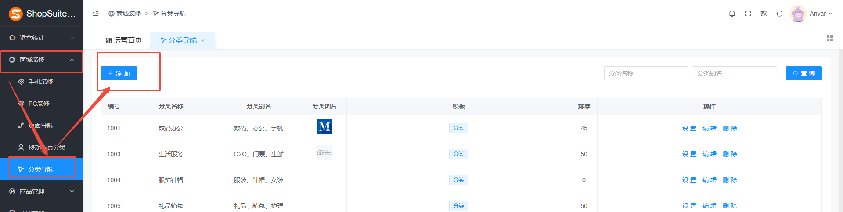Expand the 运营统计 sidebar menu
The height and width of the screenshot is (212, 843).
(42, 38)
